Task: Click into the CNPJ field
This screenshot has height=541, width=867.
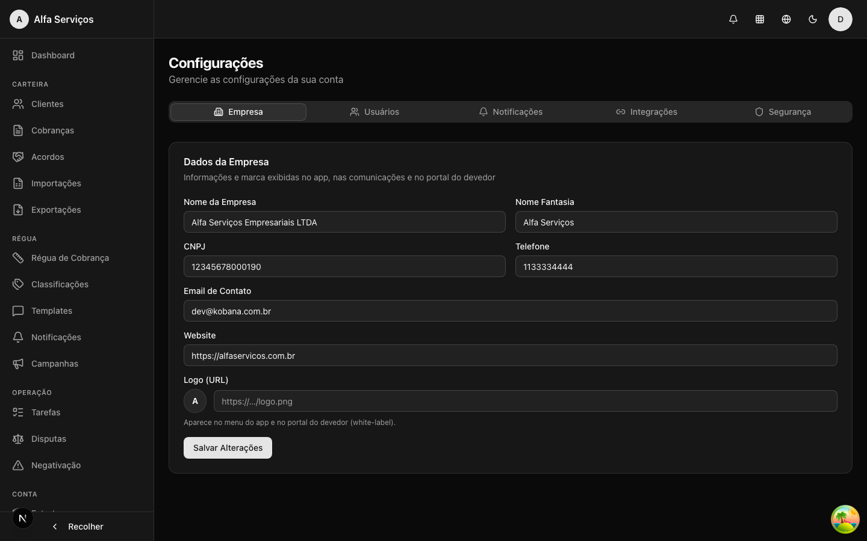Action: pyautogui.click(x=344, y=266)
